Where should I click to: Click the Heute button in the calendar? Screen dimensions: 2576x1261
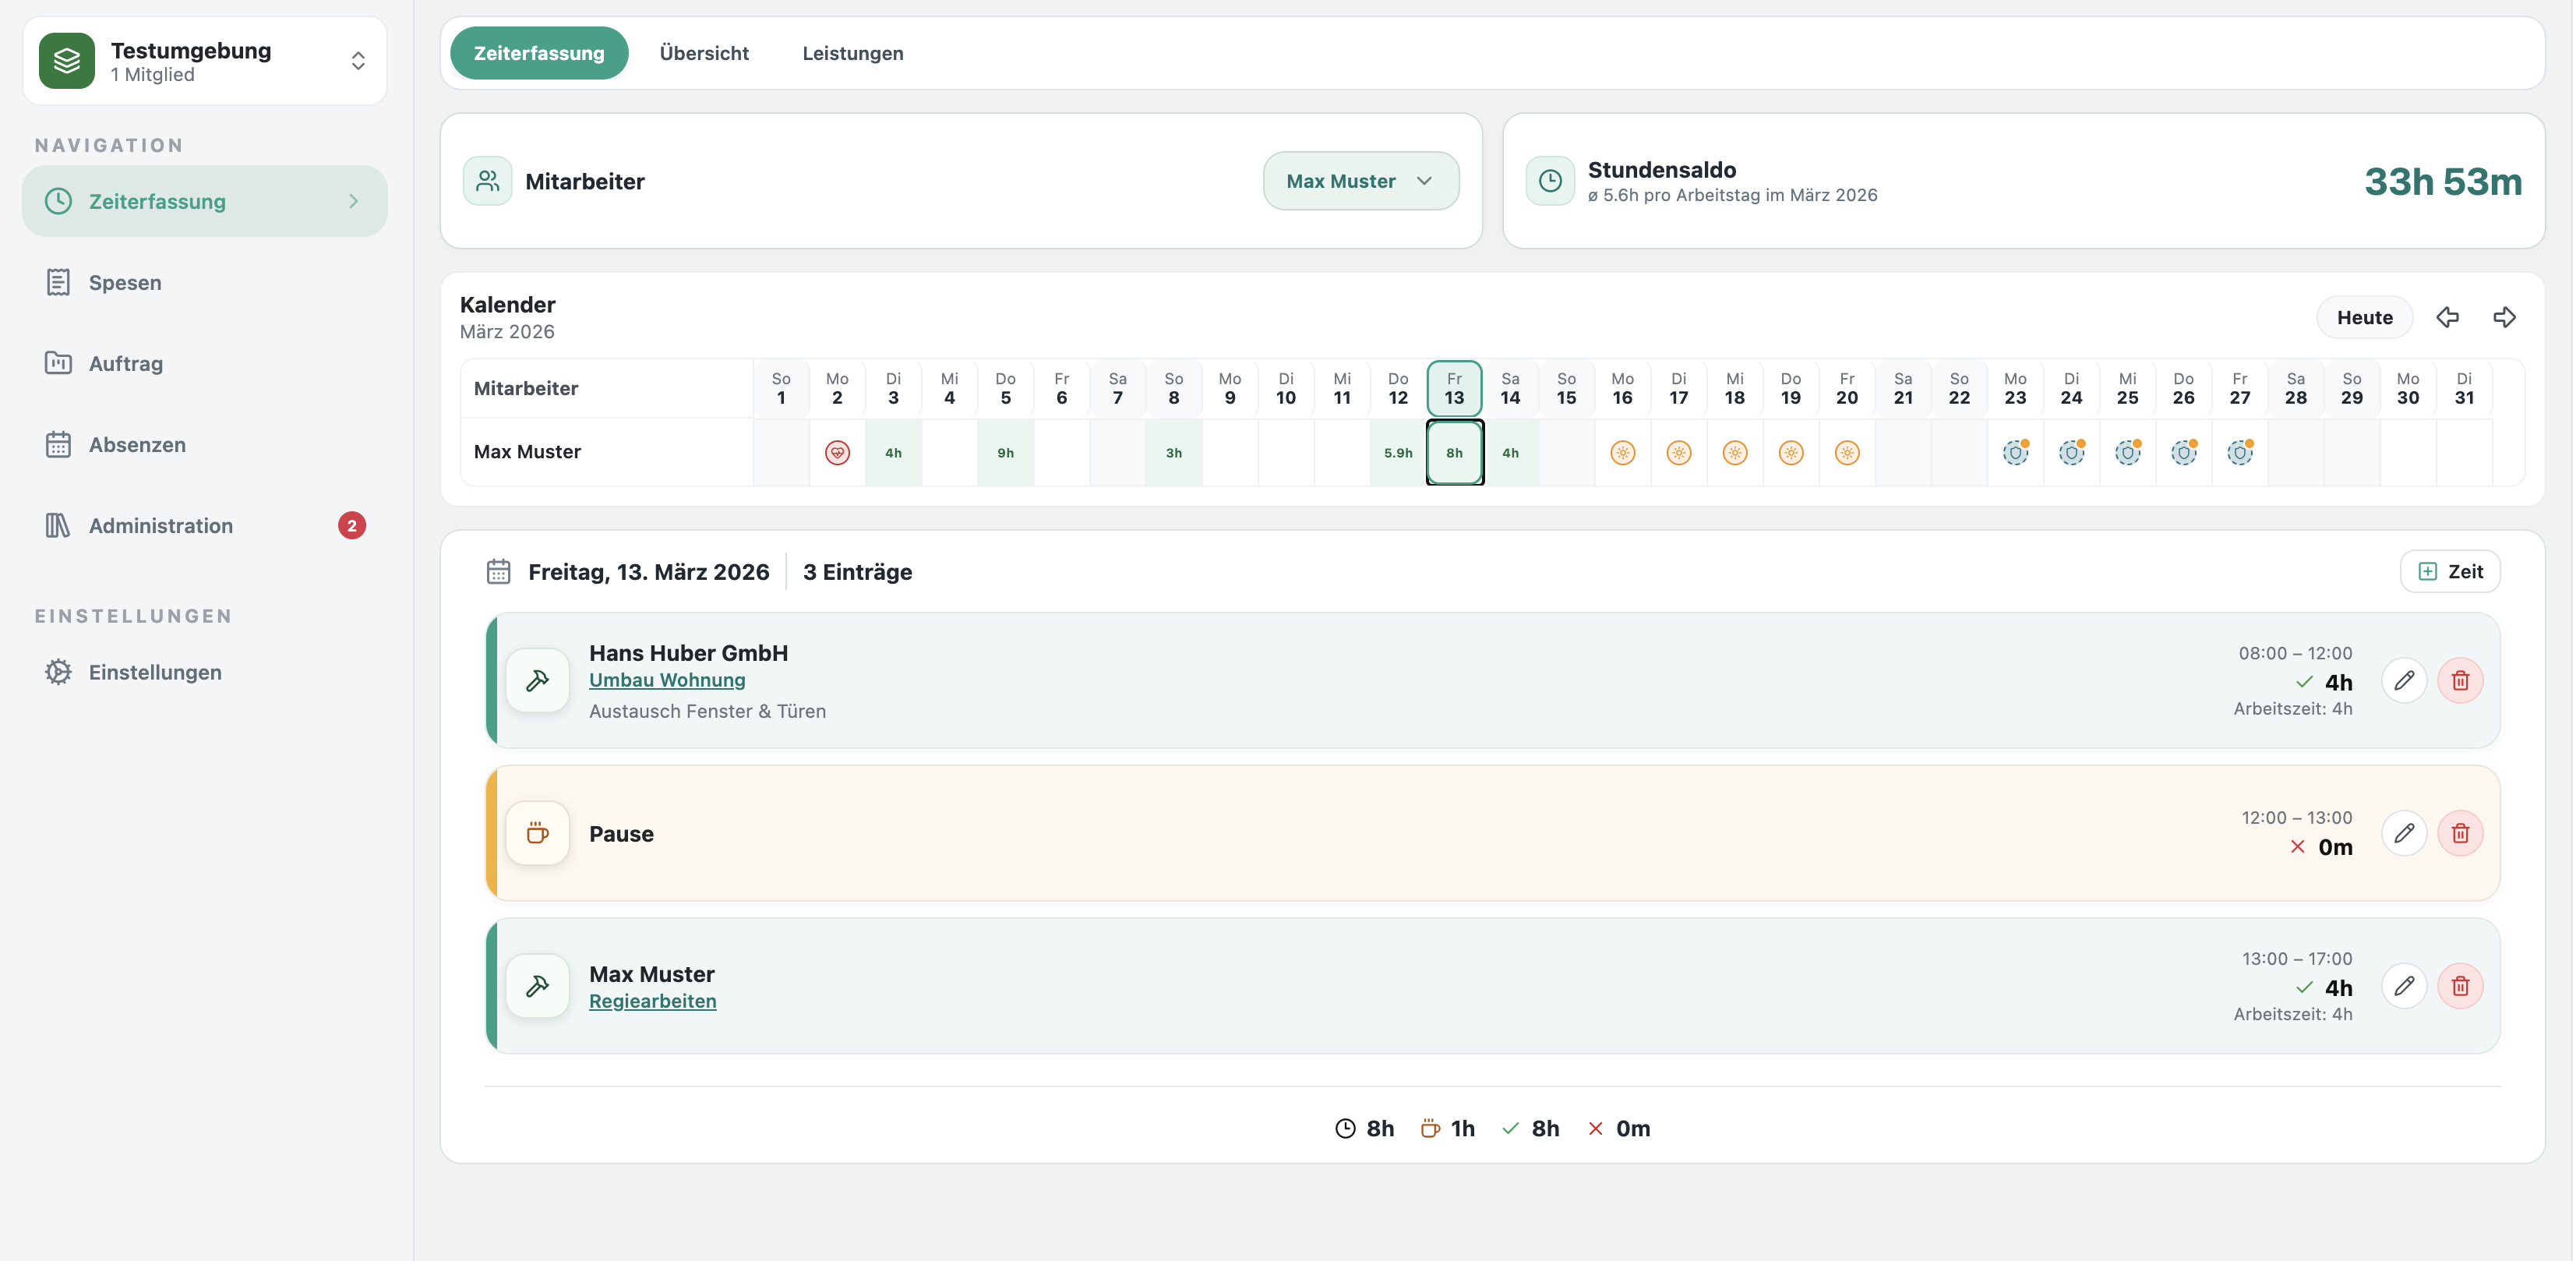tap(2364, 317)
